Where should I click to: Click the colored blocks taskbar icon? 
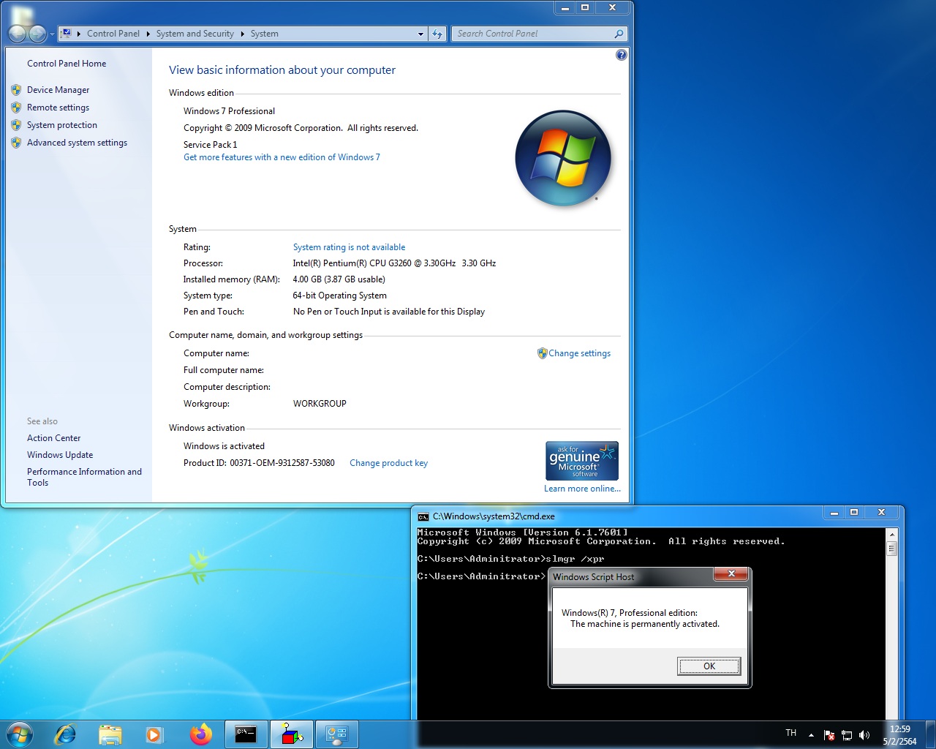point(292,734)
